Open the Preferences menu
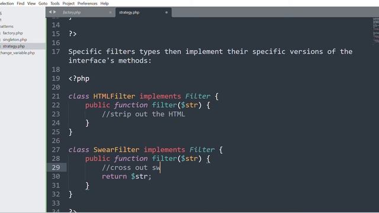Image resolution: width=379 pixels, height=213 pixels. coord(87,4)
